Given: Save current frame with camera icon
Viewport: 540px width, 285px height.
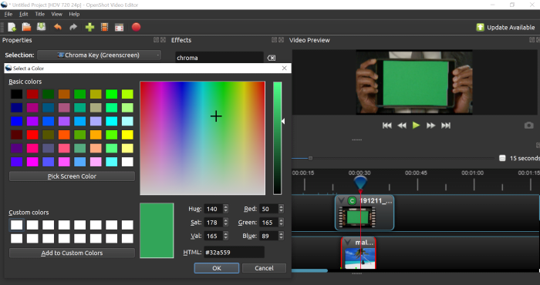Looking at the screenshot, I should (529, 126).
